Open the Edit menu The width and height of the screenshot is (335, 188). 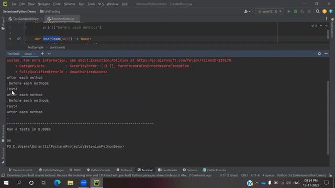click(x=22, y=4)
